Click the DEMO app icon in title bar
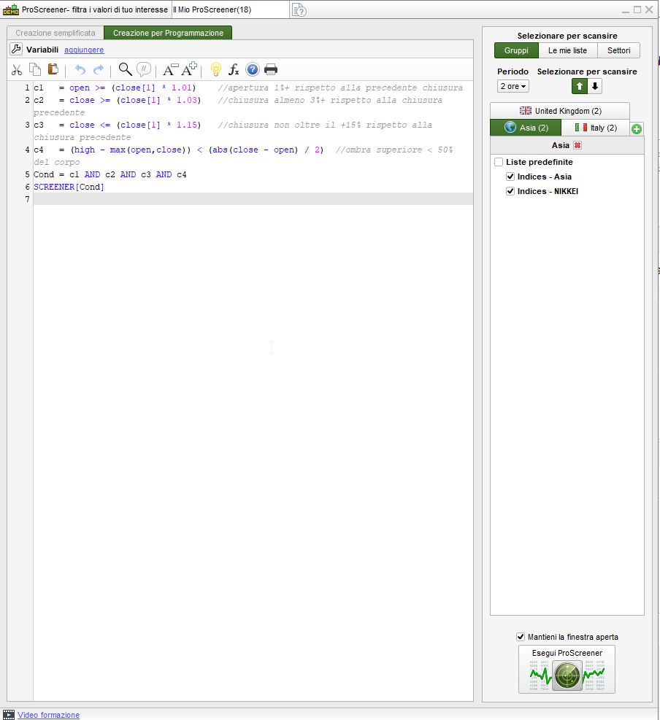660x720 pixels. pos(11,9)
